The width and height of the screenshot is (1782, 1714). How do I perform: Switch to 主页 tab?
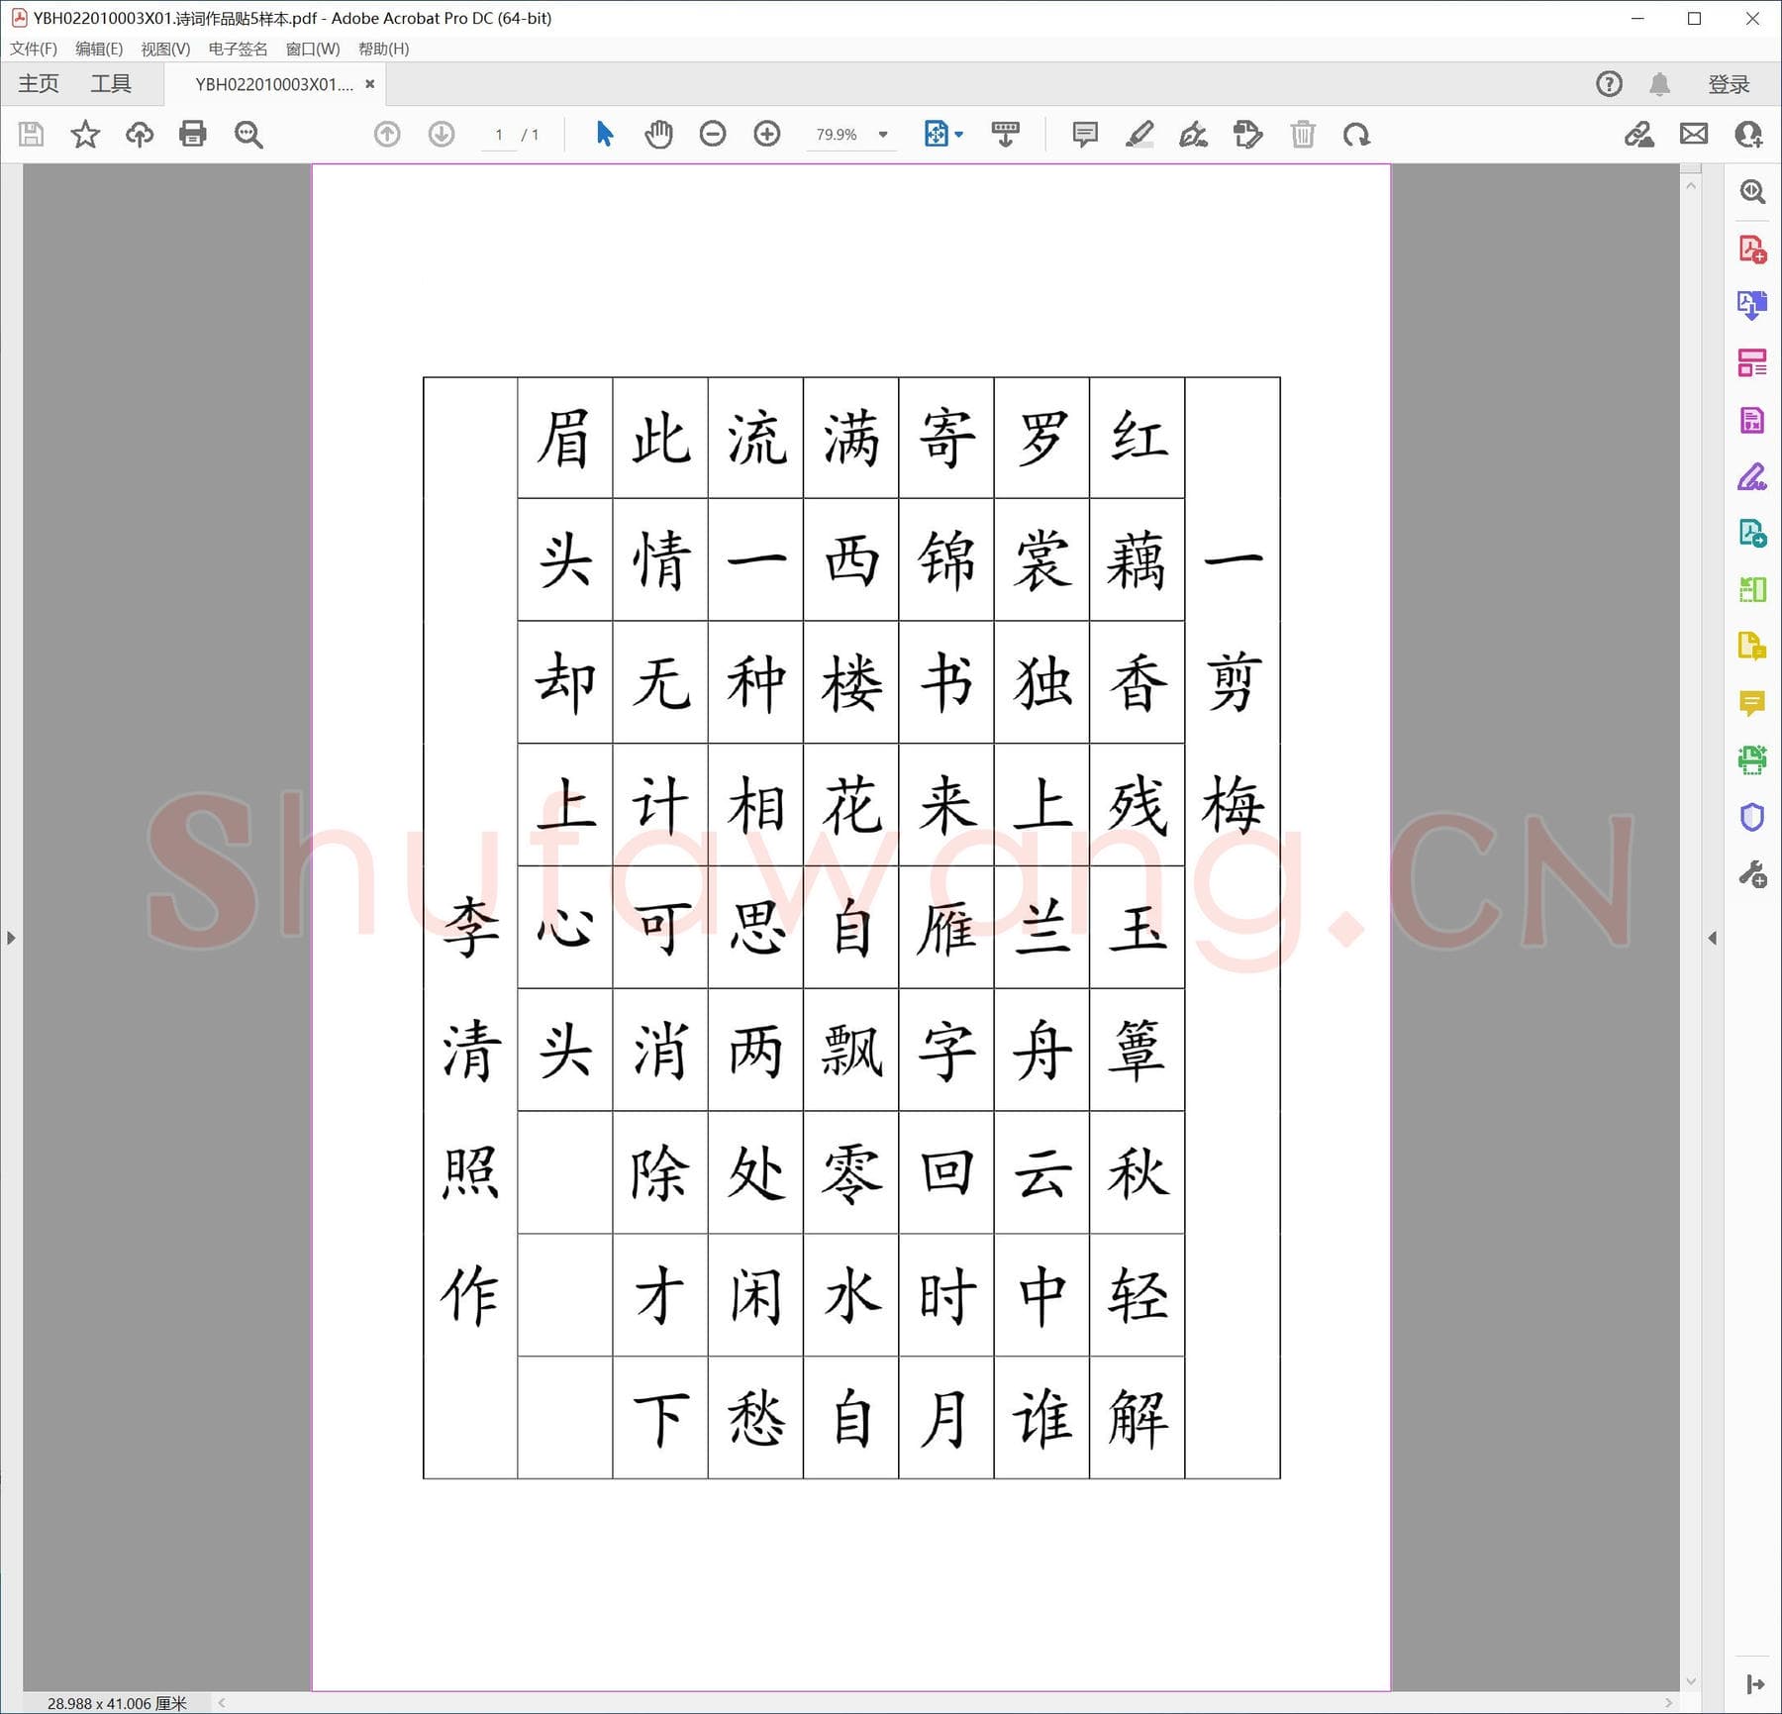coord(39,84)
